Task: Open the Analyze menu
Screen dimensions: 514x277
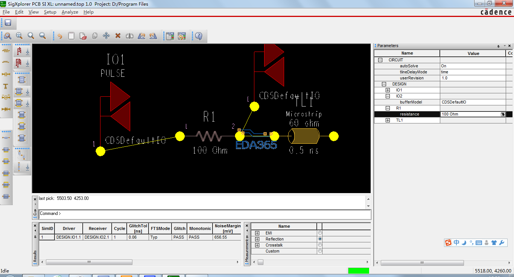Action: pyautogui.click(x=70, y=12)
